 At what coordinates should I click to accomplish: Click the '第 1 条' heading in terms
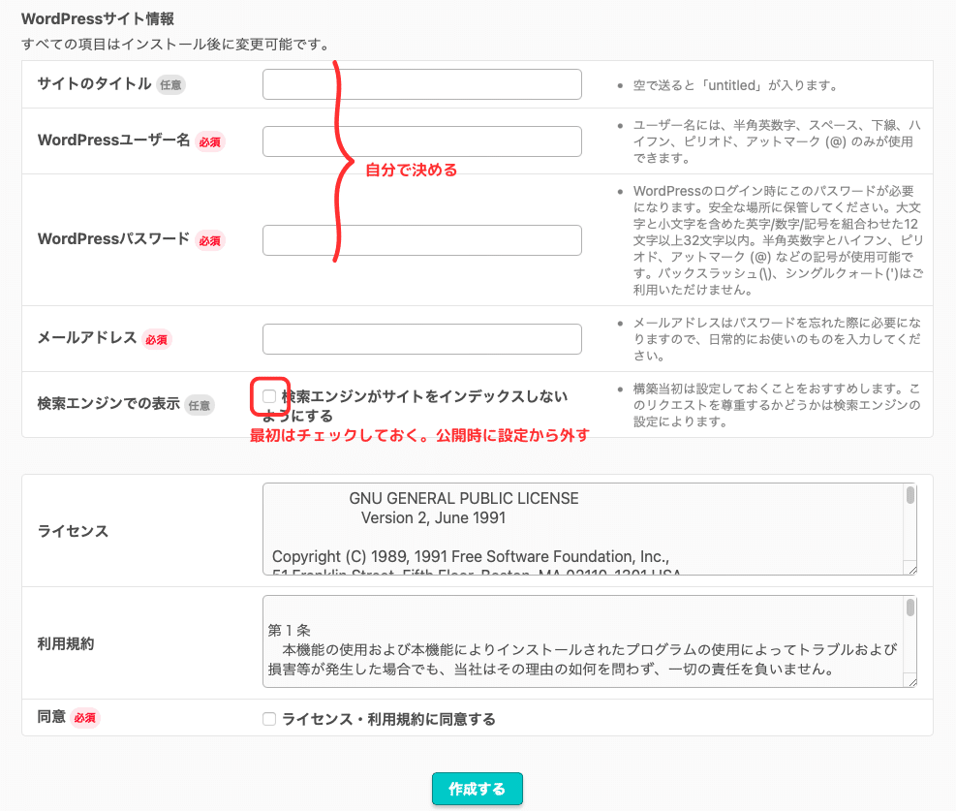point(289,630)
